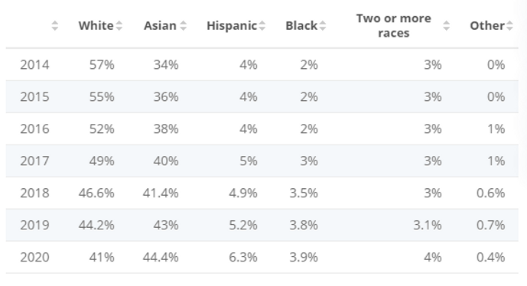This screenshot has height=286, width=527.
Task: Select the 2014 row year cell
Action: pyautogui.click(x=34, y=64)
